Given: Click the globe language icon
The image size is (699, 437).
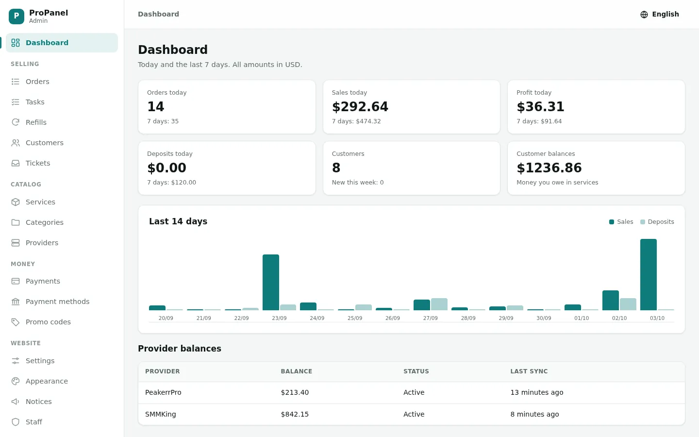Looking at the screenshot, I should [644, 15].
